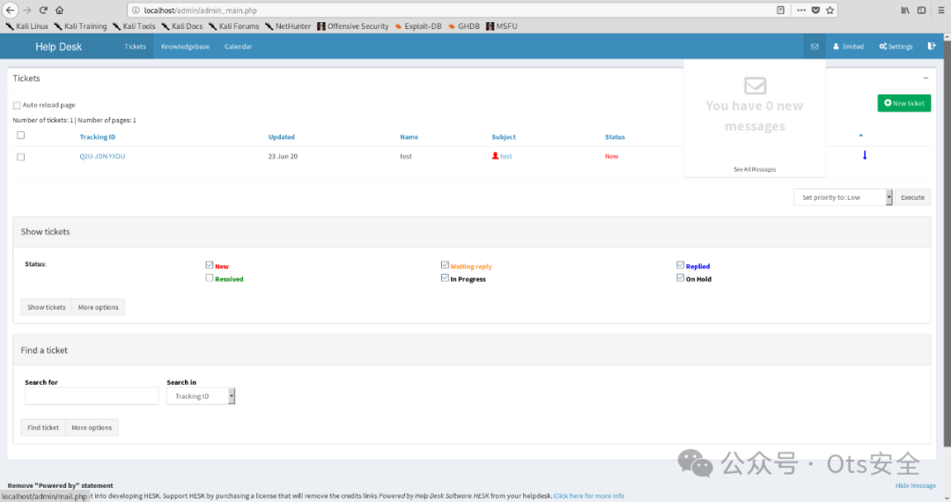Uncheck the New status checkbox
Viewport: 951px width, 502px height.
point(210,265)
